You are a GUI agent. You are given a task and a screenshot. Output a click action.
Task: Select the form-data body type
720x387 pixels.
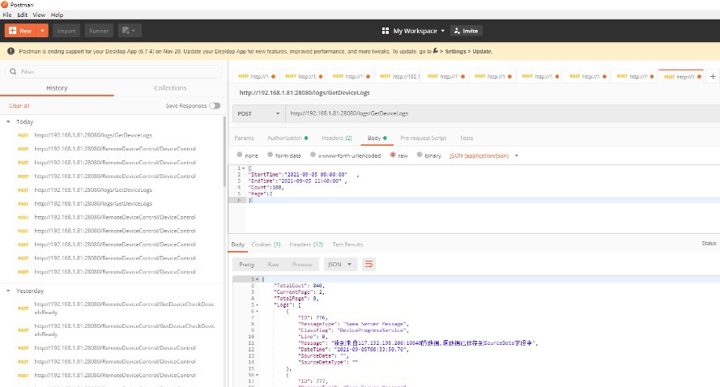pyautogui.click(x=284, y=155)
